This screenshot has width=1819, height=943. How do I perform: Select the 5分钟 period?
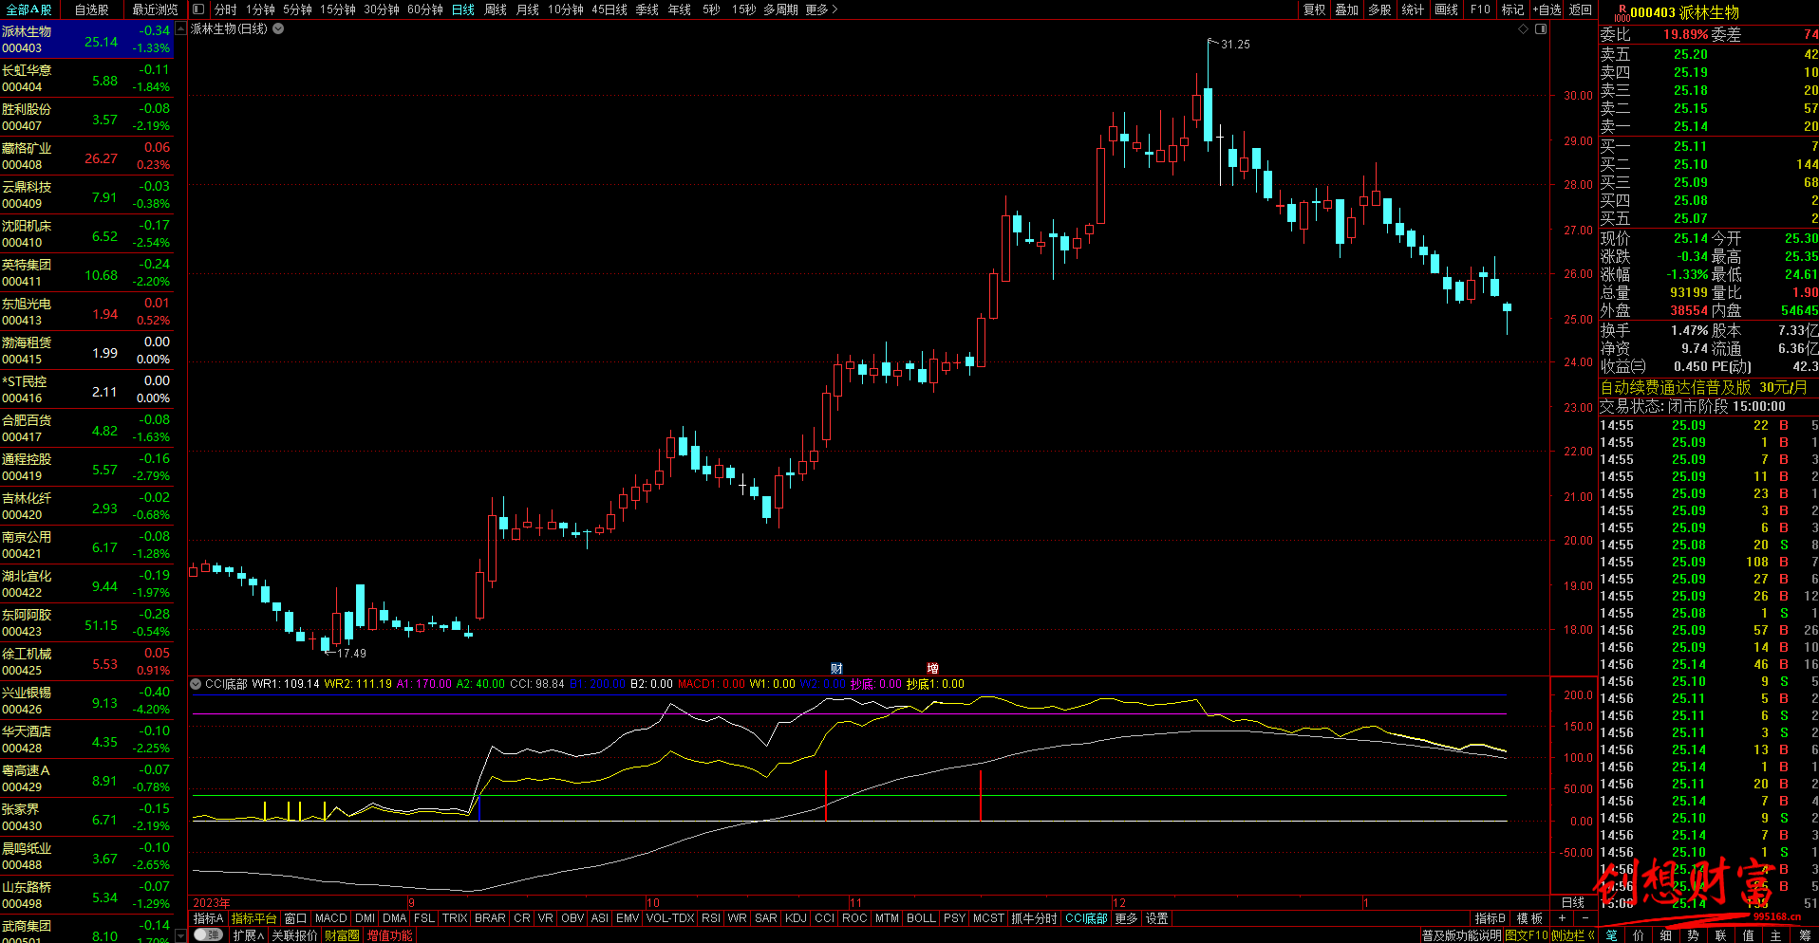click(297, 9)
